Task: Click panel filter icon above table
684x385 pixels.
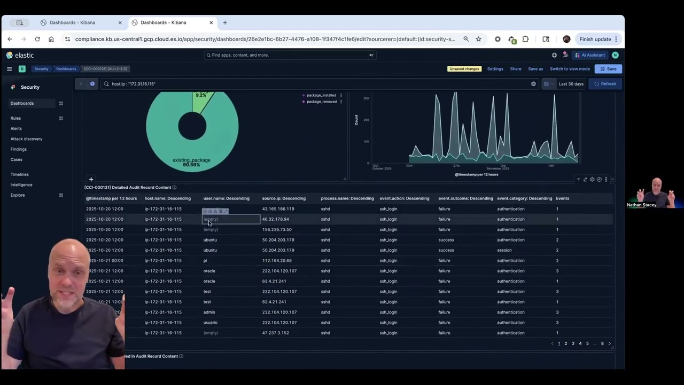Action: pyautogui.click(x=578, y=180)
